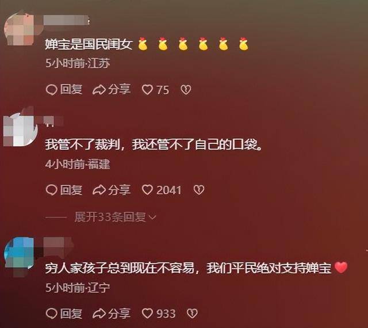
Task: Reply to the 婵宝是国民闺女 comment
Action: tap(64, 90)
